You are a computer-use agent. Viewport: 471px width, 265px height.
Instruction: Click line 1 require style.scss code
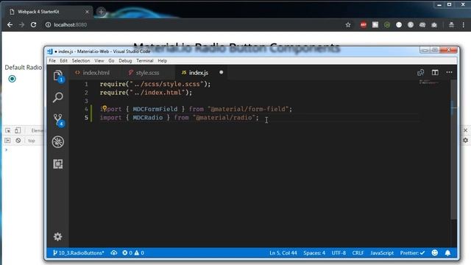point(155,84)
